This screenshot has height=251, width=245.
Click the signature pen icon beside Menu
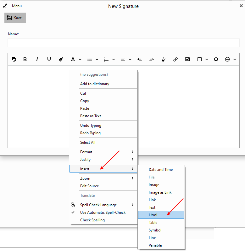pos(5,6)
